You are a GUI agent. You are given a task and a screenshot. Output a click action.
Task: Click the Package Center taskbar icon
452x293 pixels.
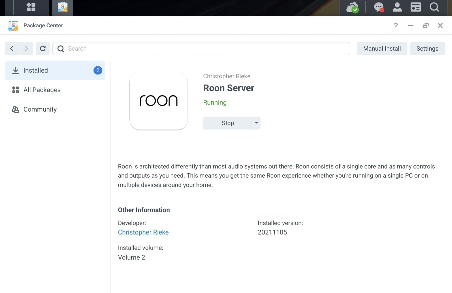(x=62, y=8)
